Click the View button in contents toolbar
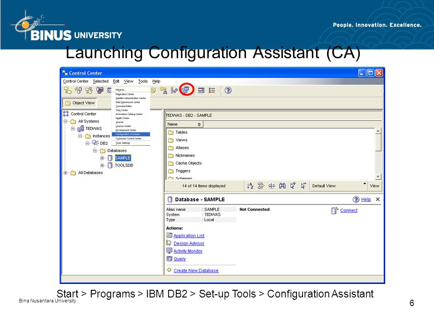The width and height of the screenshot is (434, 325). coord(374,186)
